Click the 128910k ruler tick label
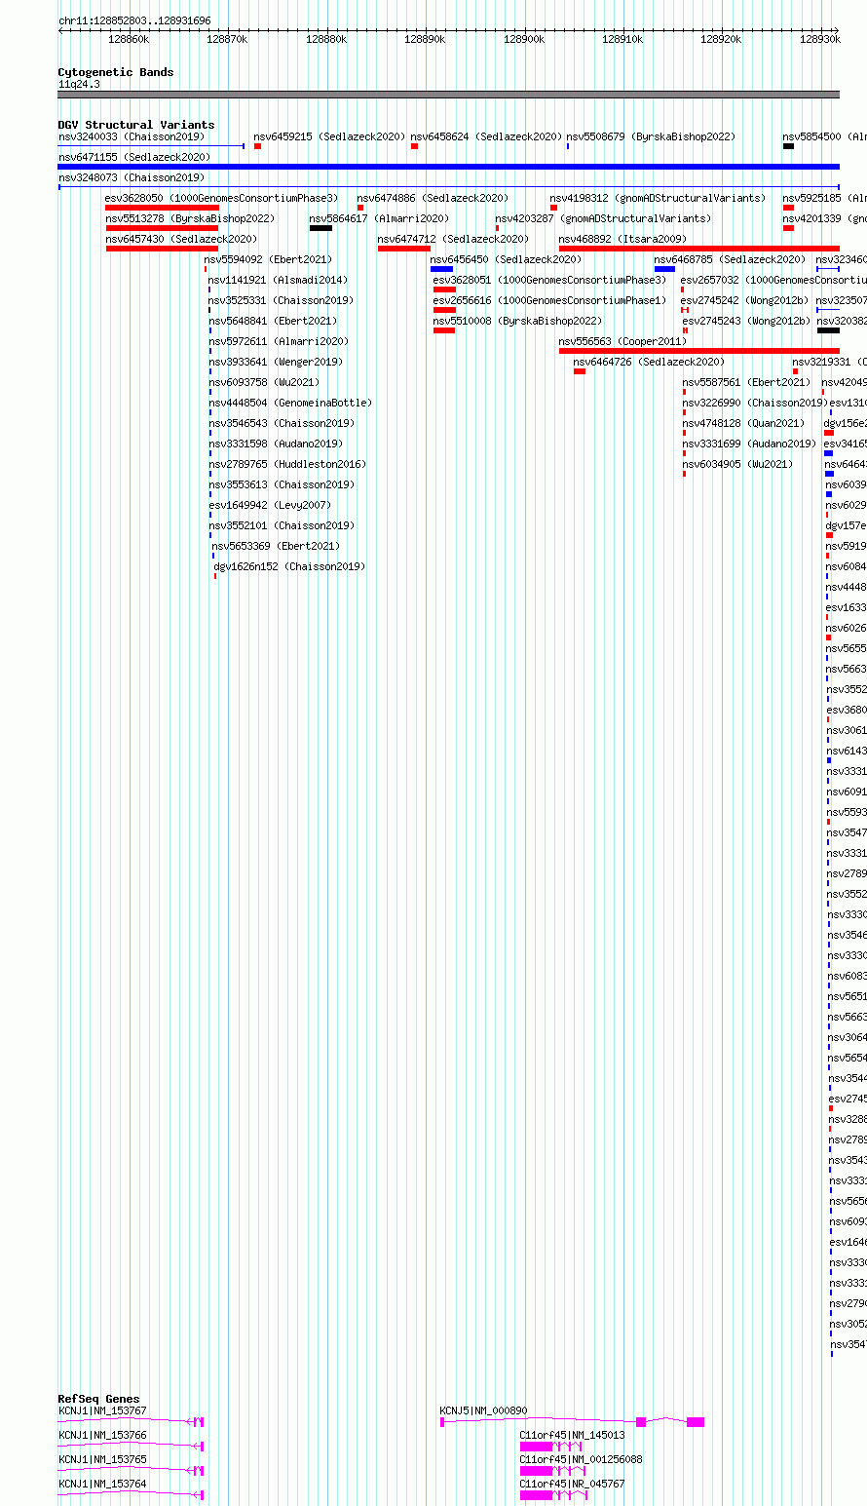867x1506 pixels. pos(622,39)
